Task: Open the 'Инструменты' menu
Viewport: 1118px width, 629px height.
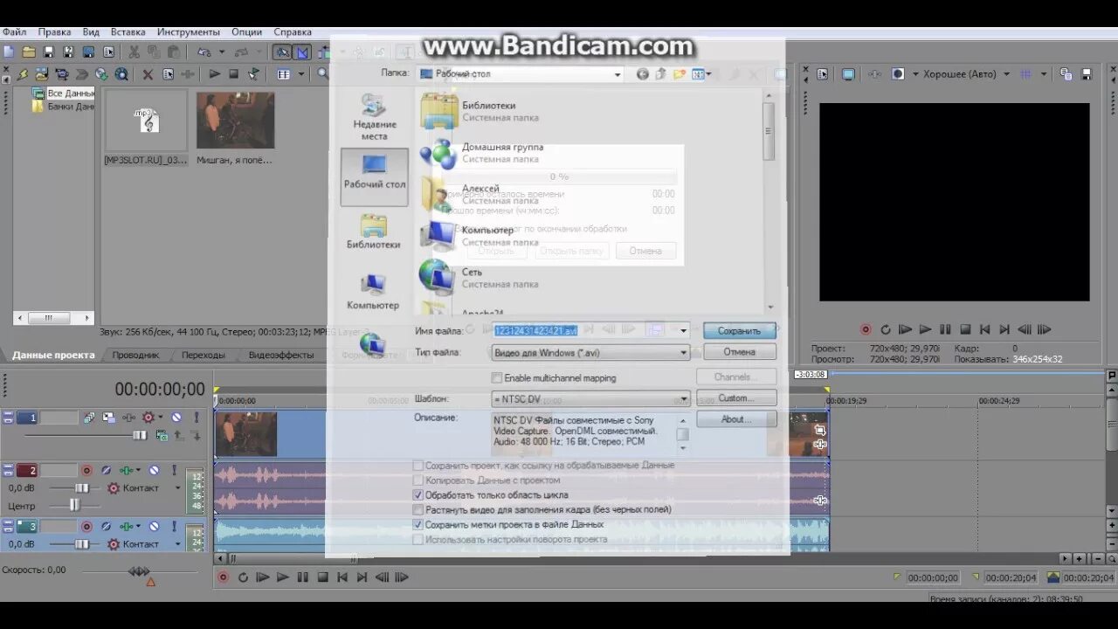Action: click(189, 32)
